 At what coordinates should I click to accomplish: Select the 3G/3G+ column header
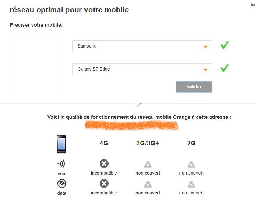point(148,143)
